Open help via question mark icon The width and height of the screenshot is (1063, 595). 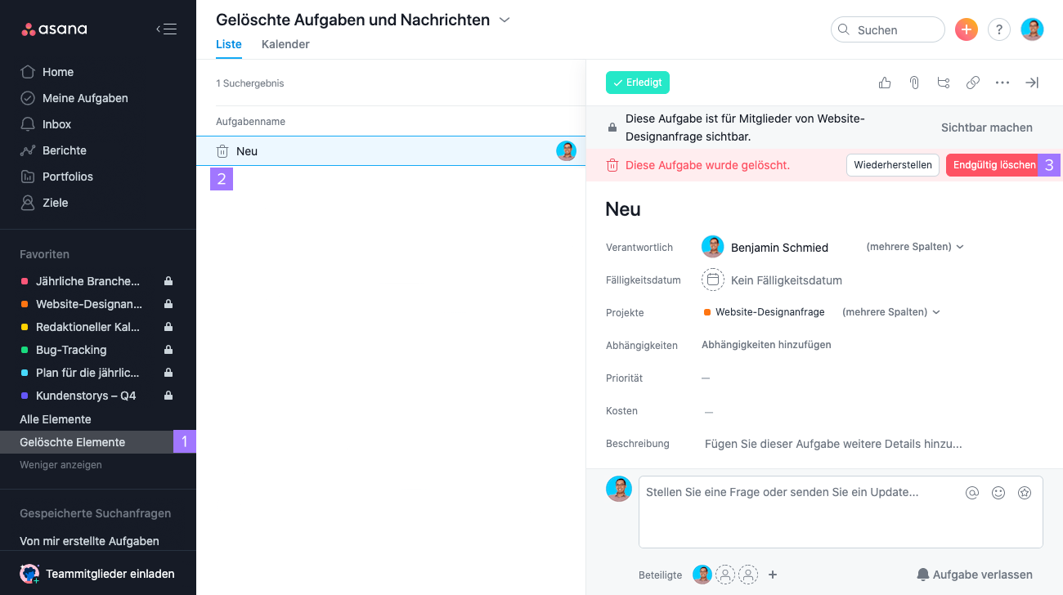(x=999, y=29)
